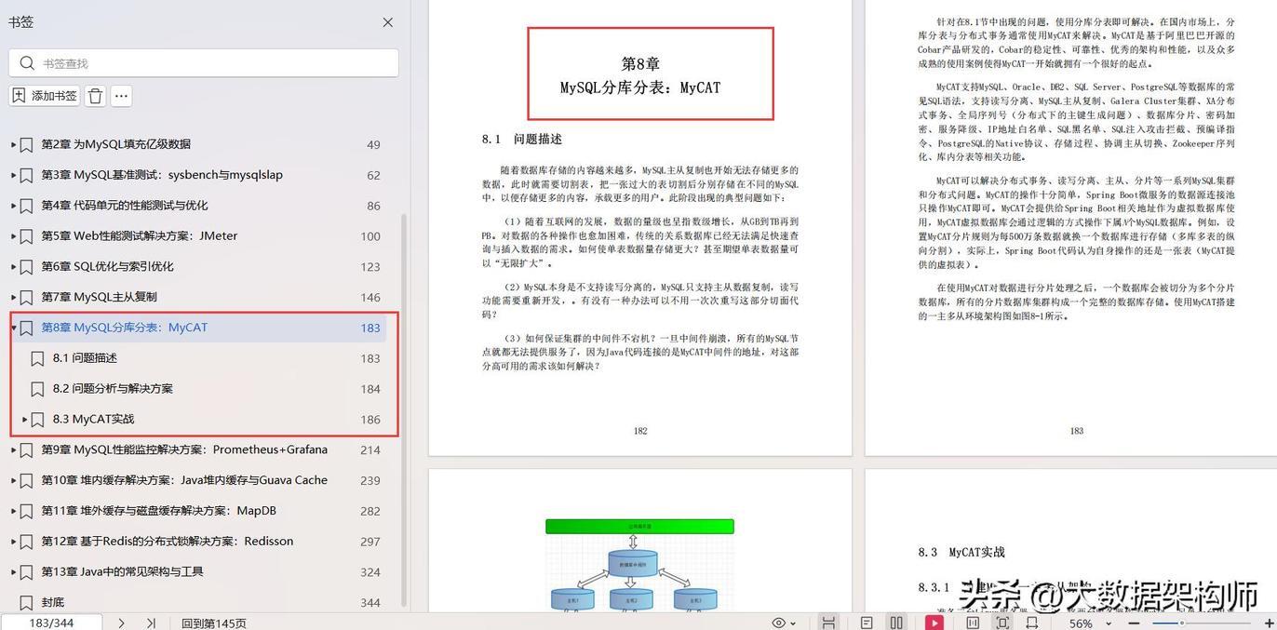Viewport: 1277px width, 630px height.
Task: Click the magnifier icon in bookmark search
Action: (27, 63)
